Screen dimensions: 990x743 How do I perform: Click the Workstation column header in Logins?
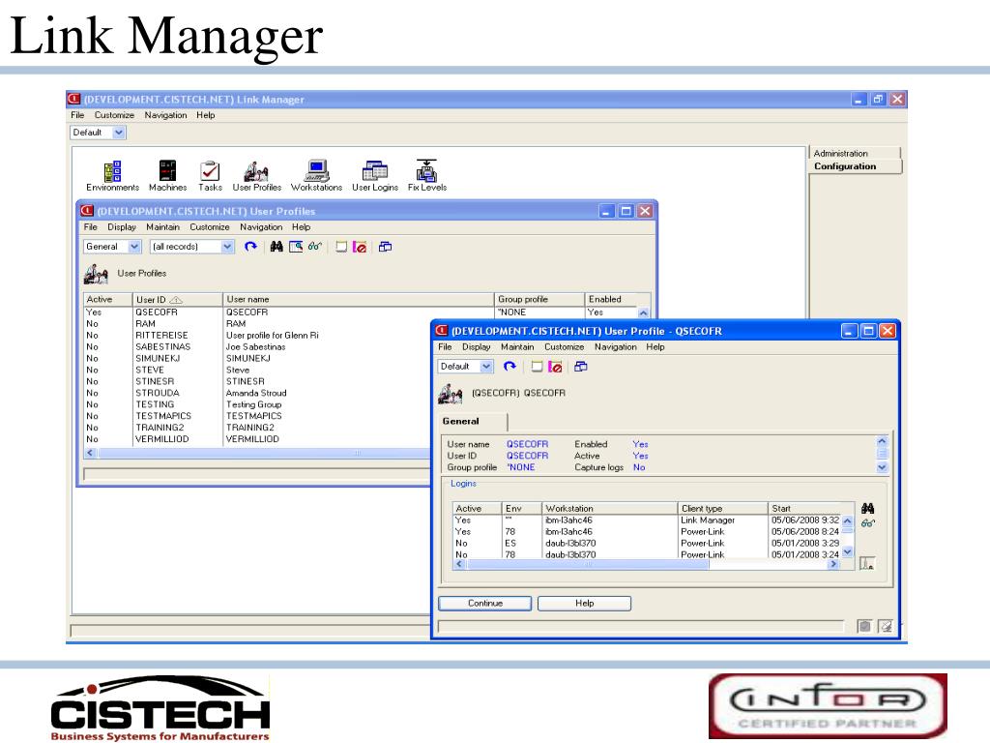click(x=609, y=508)
